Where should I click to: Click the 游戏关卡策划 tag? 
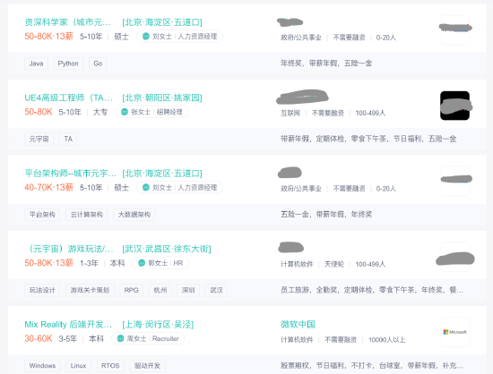pyautogui.click(x=90, y=290)
